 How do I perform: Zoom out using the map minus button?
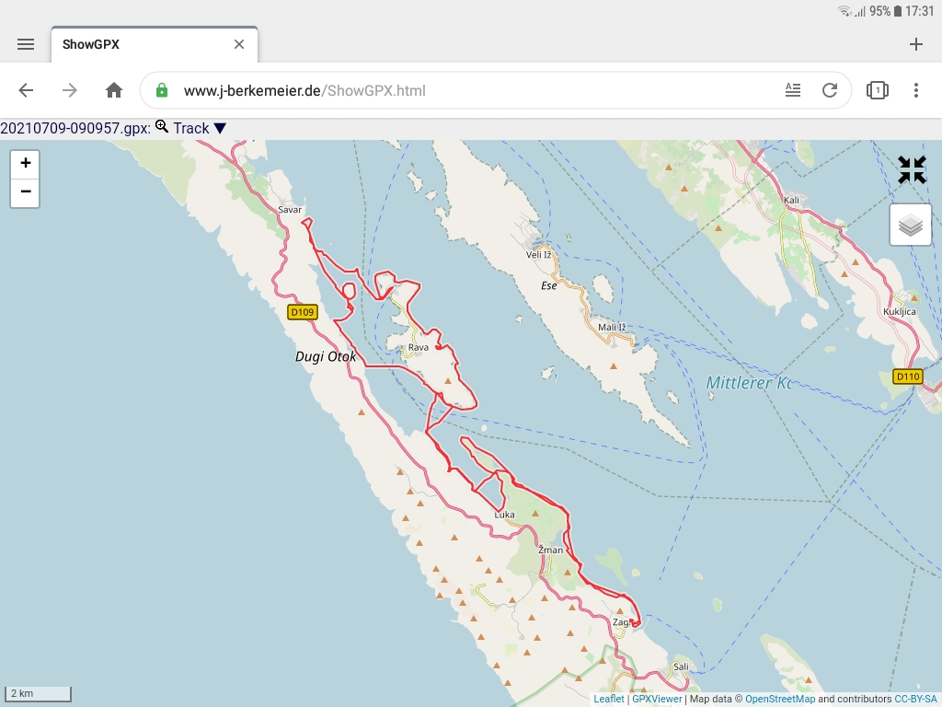pyautogui.click(x=24, y=193)
